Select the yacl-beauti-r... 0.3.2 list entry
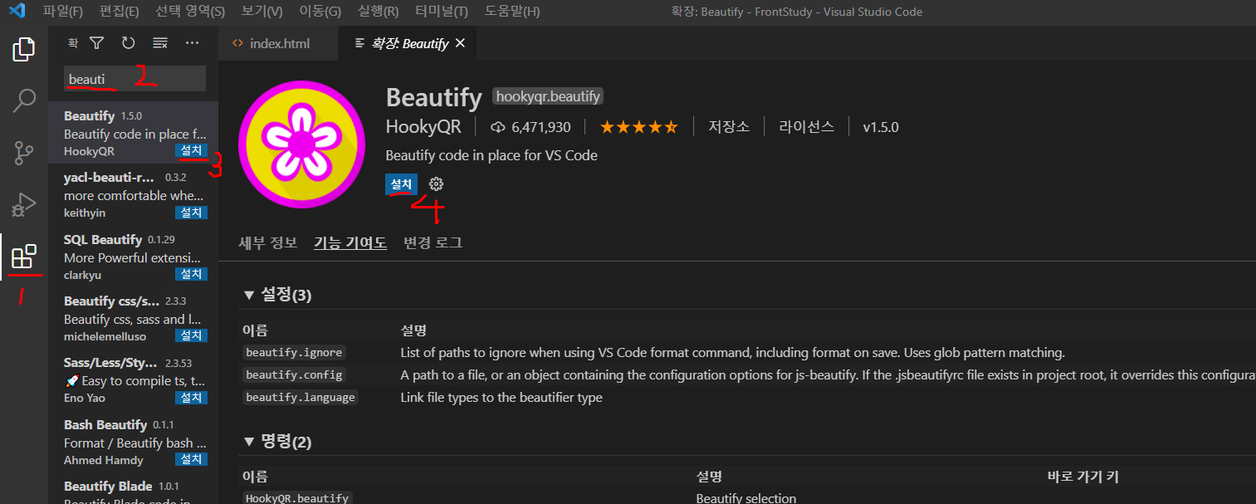 133,194
